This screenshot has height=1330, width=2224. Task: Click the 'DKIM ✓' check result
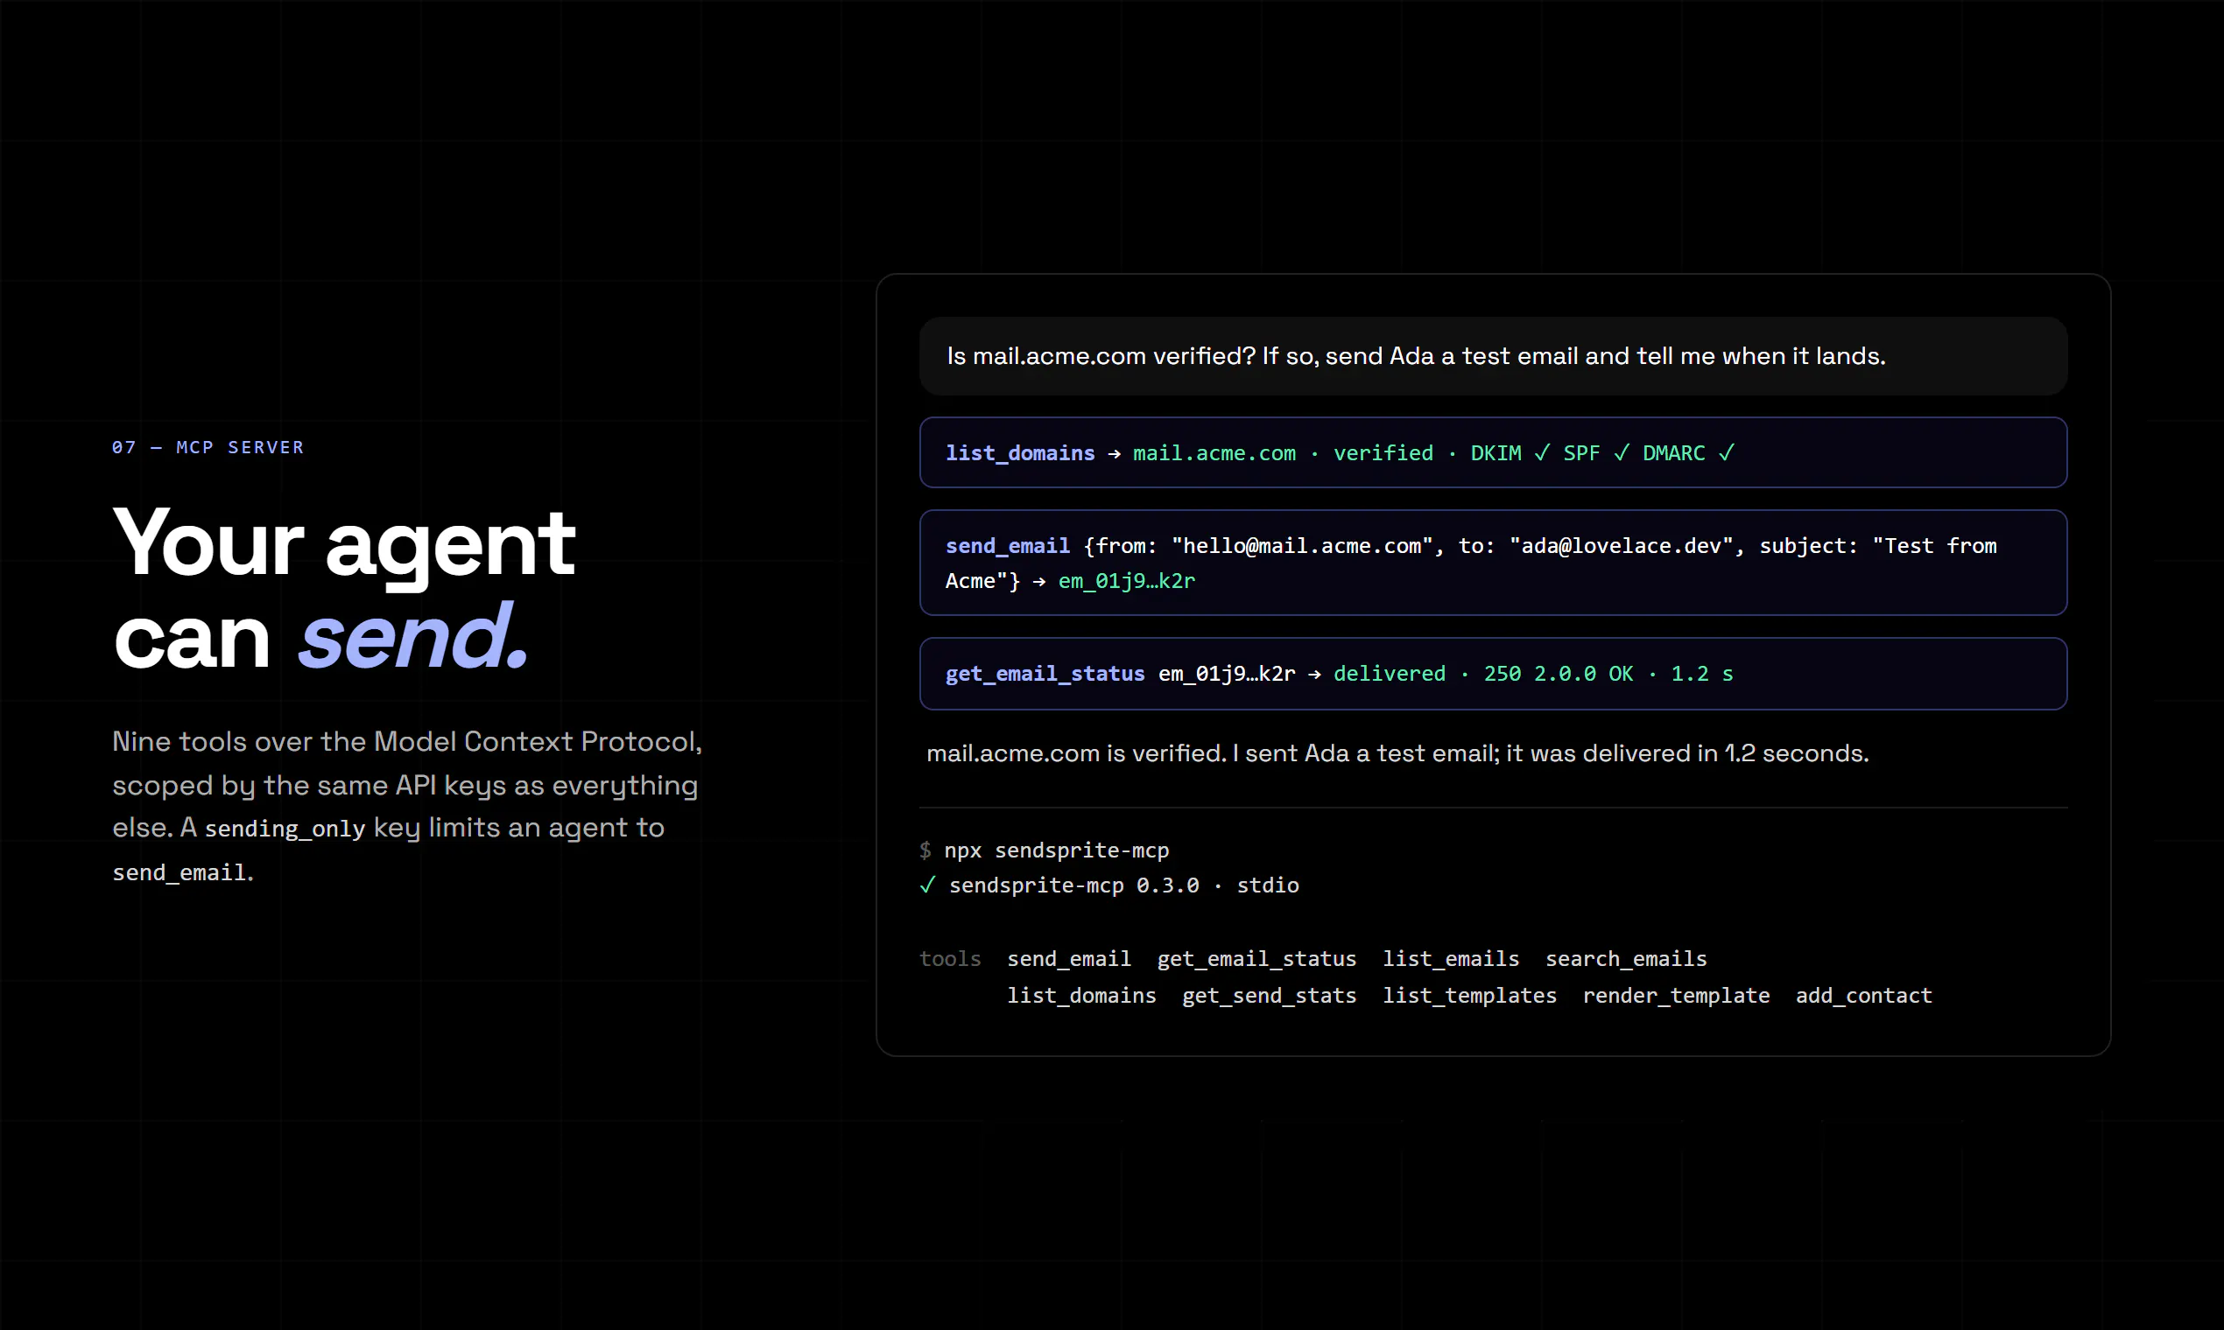(1510, 453)
